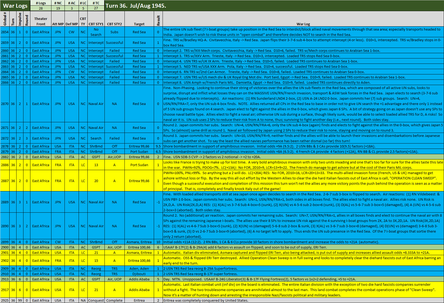Select the Turn 36 Jul/Aug 1945 heading
This screenshot has height=303, width=444.
pos(136,6)
